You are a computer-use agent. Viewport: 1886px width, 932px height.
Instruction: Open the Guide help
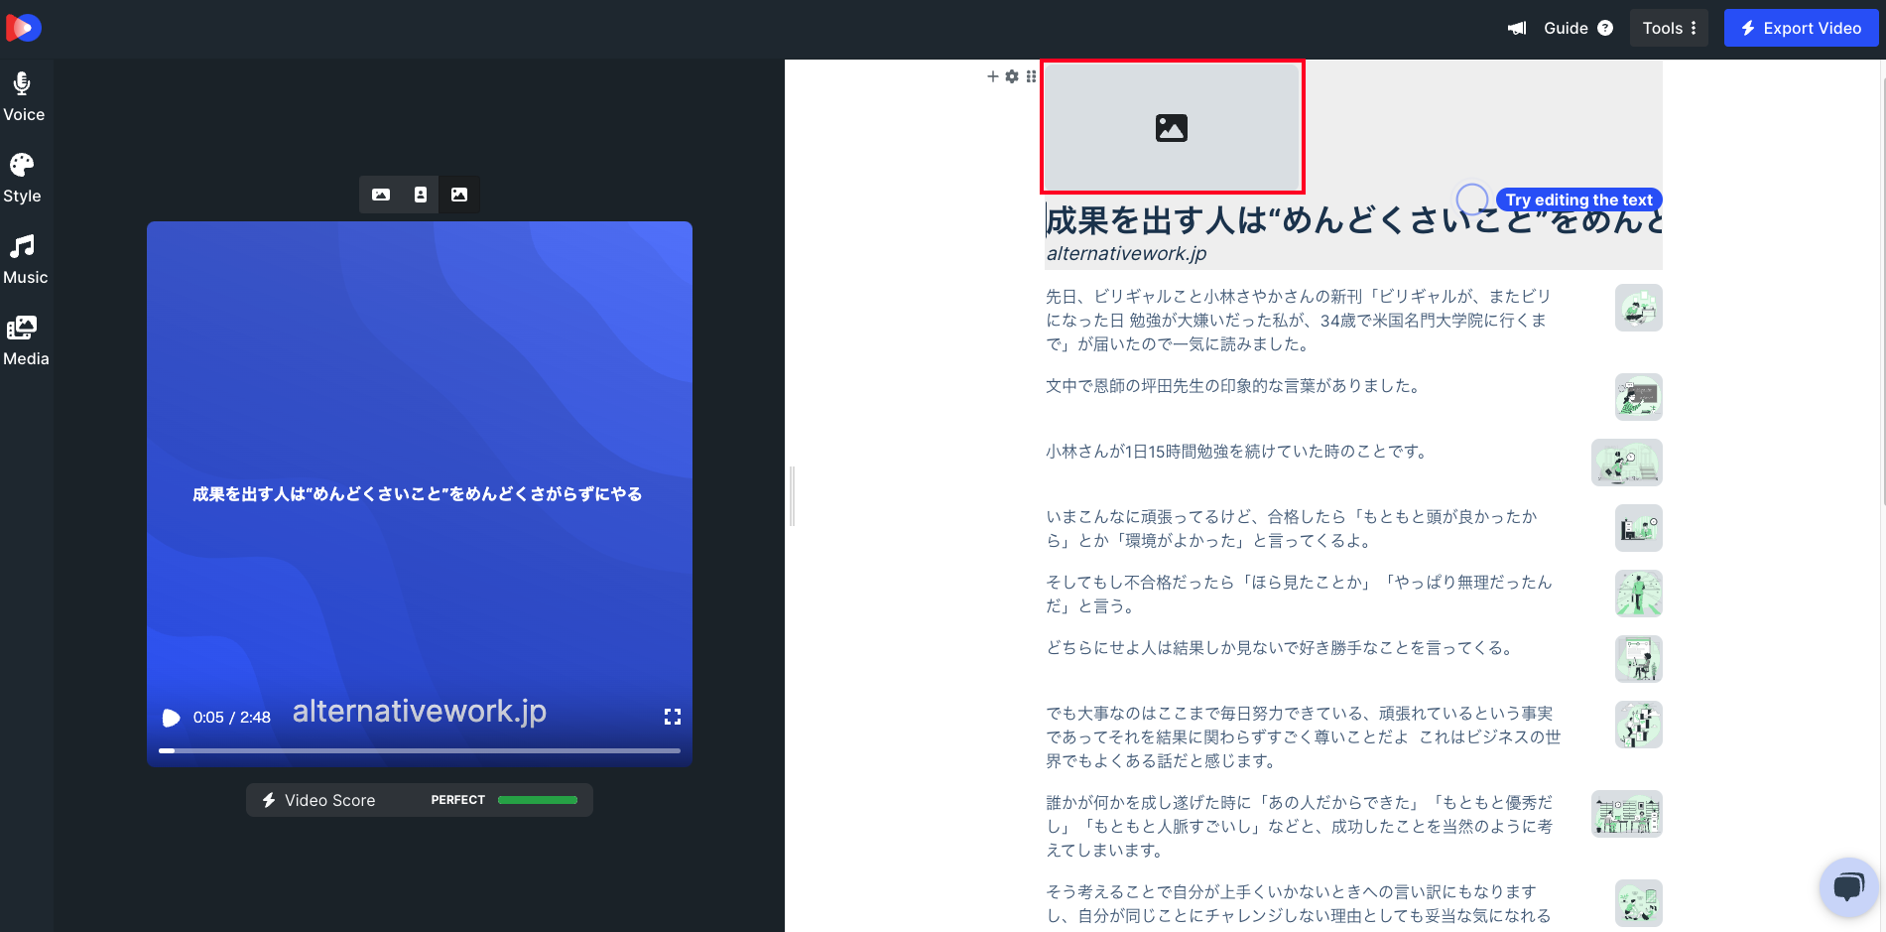click(1577, 28)
